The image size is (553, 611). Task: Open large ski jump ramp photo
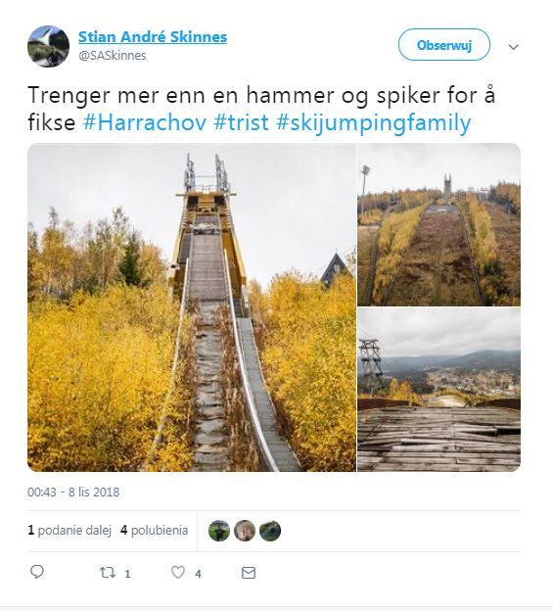pyautogui.click(x=192, y=307)
